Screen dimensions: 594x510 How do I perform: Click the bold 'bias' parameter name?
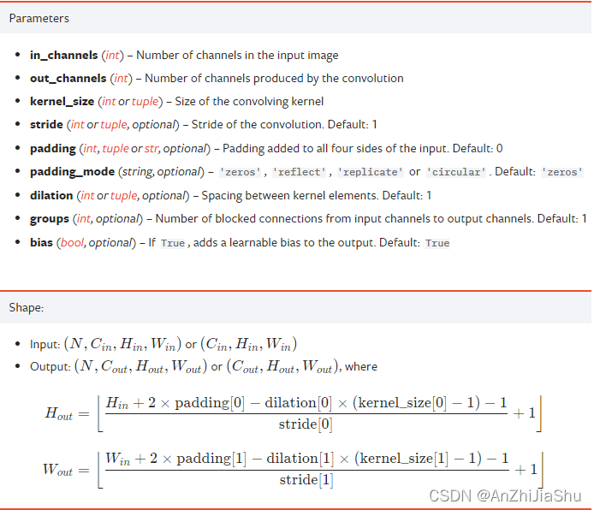(41, 243)
